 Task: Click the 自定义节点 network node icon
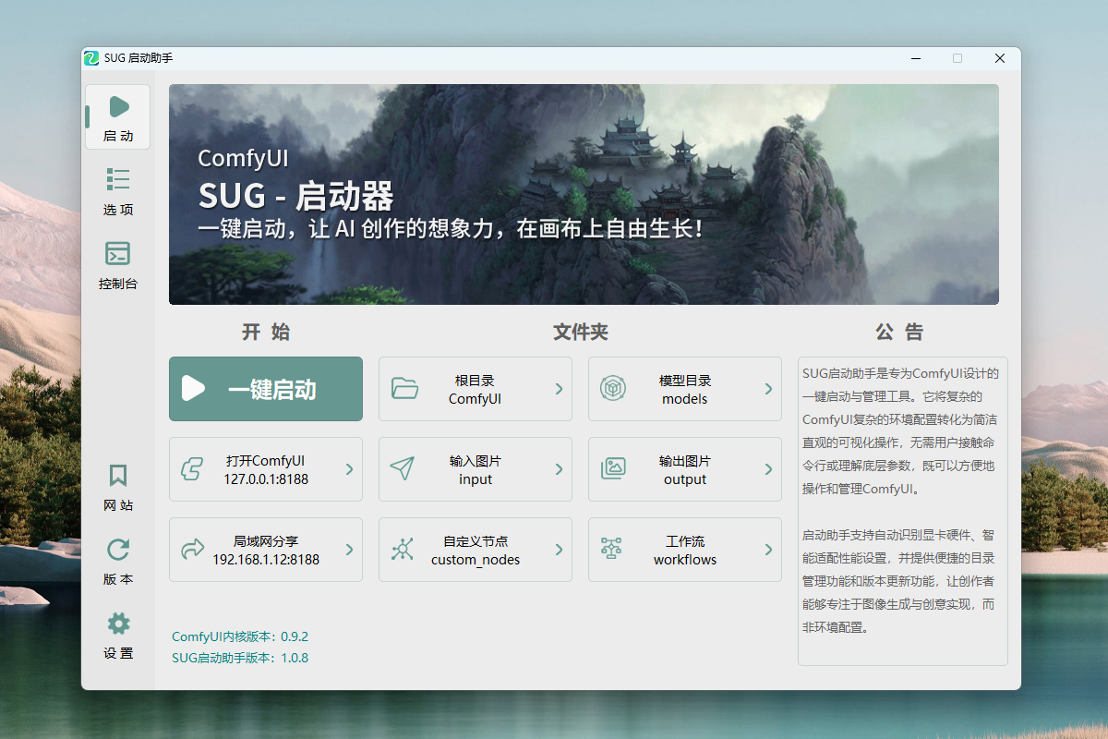(x=402, y=550)
